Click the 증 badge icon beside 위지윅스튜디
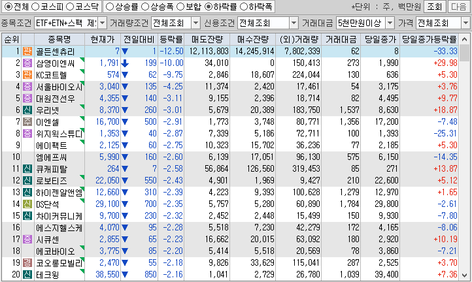Image resolution: width=472 pixels, height=282 pixels. click(x=27, y=133)
